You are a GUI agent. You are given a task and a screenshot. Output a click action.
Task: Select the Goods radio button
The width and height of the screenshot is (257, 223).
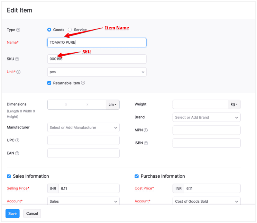[49, 30]
